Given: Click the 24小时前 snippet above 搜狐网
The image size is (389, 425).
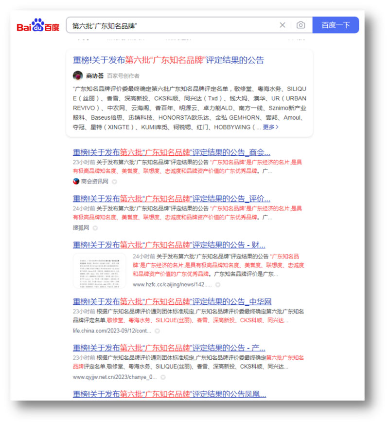Looking at the screenshot, I should click(x=187, y=213).
